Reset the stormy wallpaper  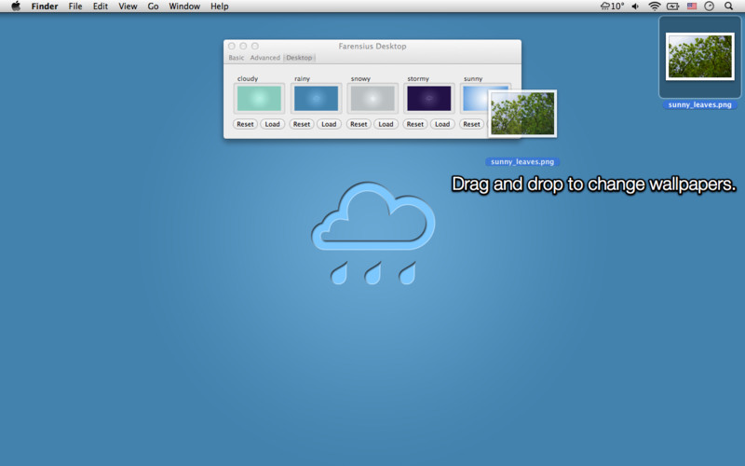click(414, 124)
